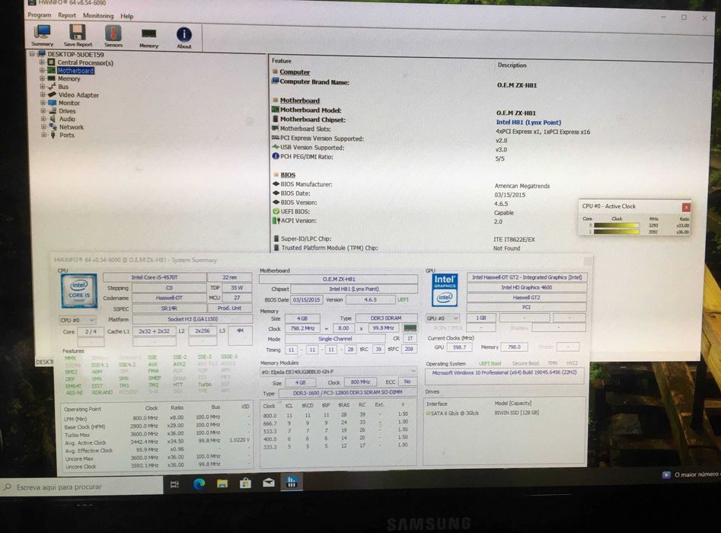Image resolution: width=721 pixels, height=533 pixels.
Task: Expand the Central Processor(s) tree node
Action: (x=42, y=62)
